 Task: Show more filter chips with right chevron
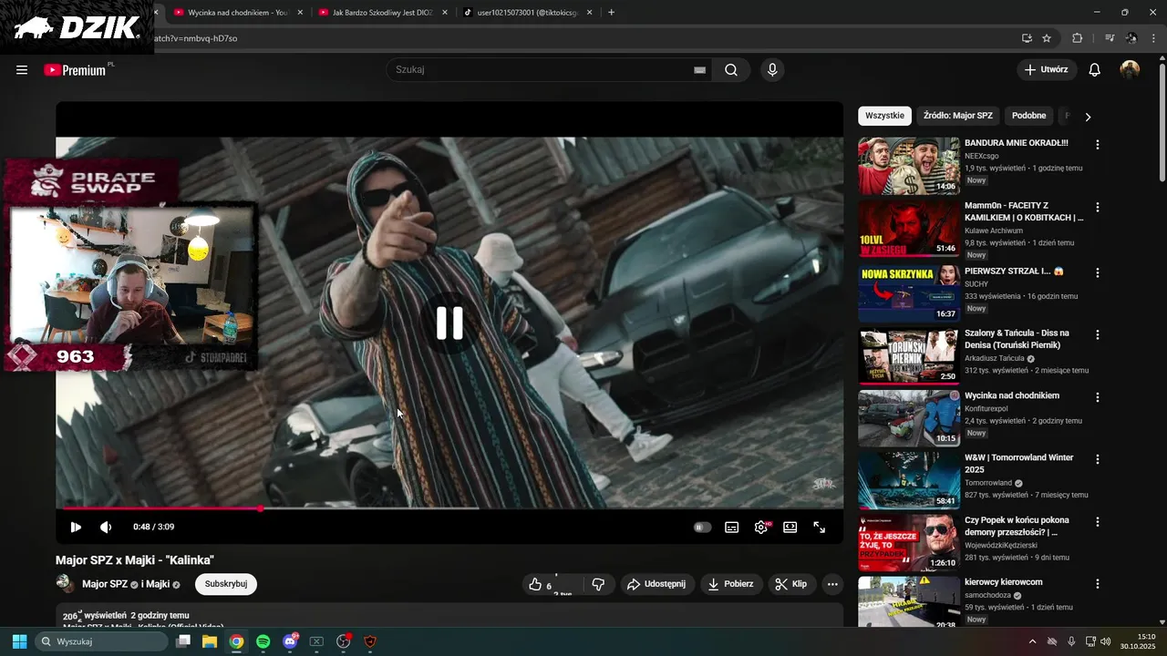coord(1088,117)
